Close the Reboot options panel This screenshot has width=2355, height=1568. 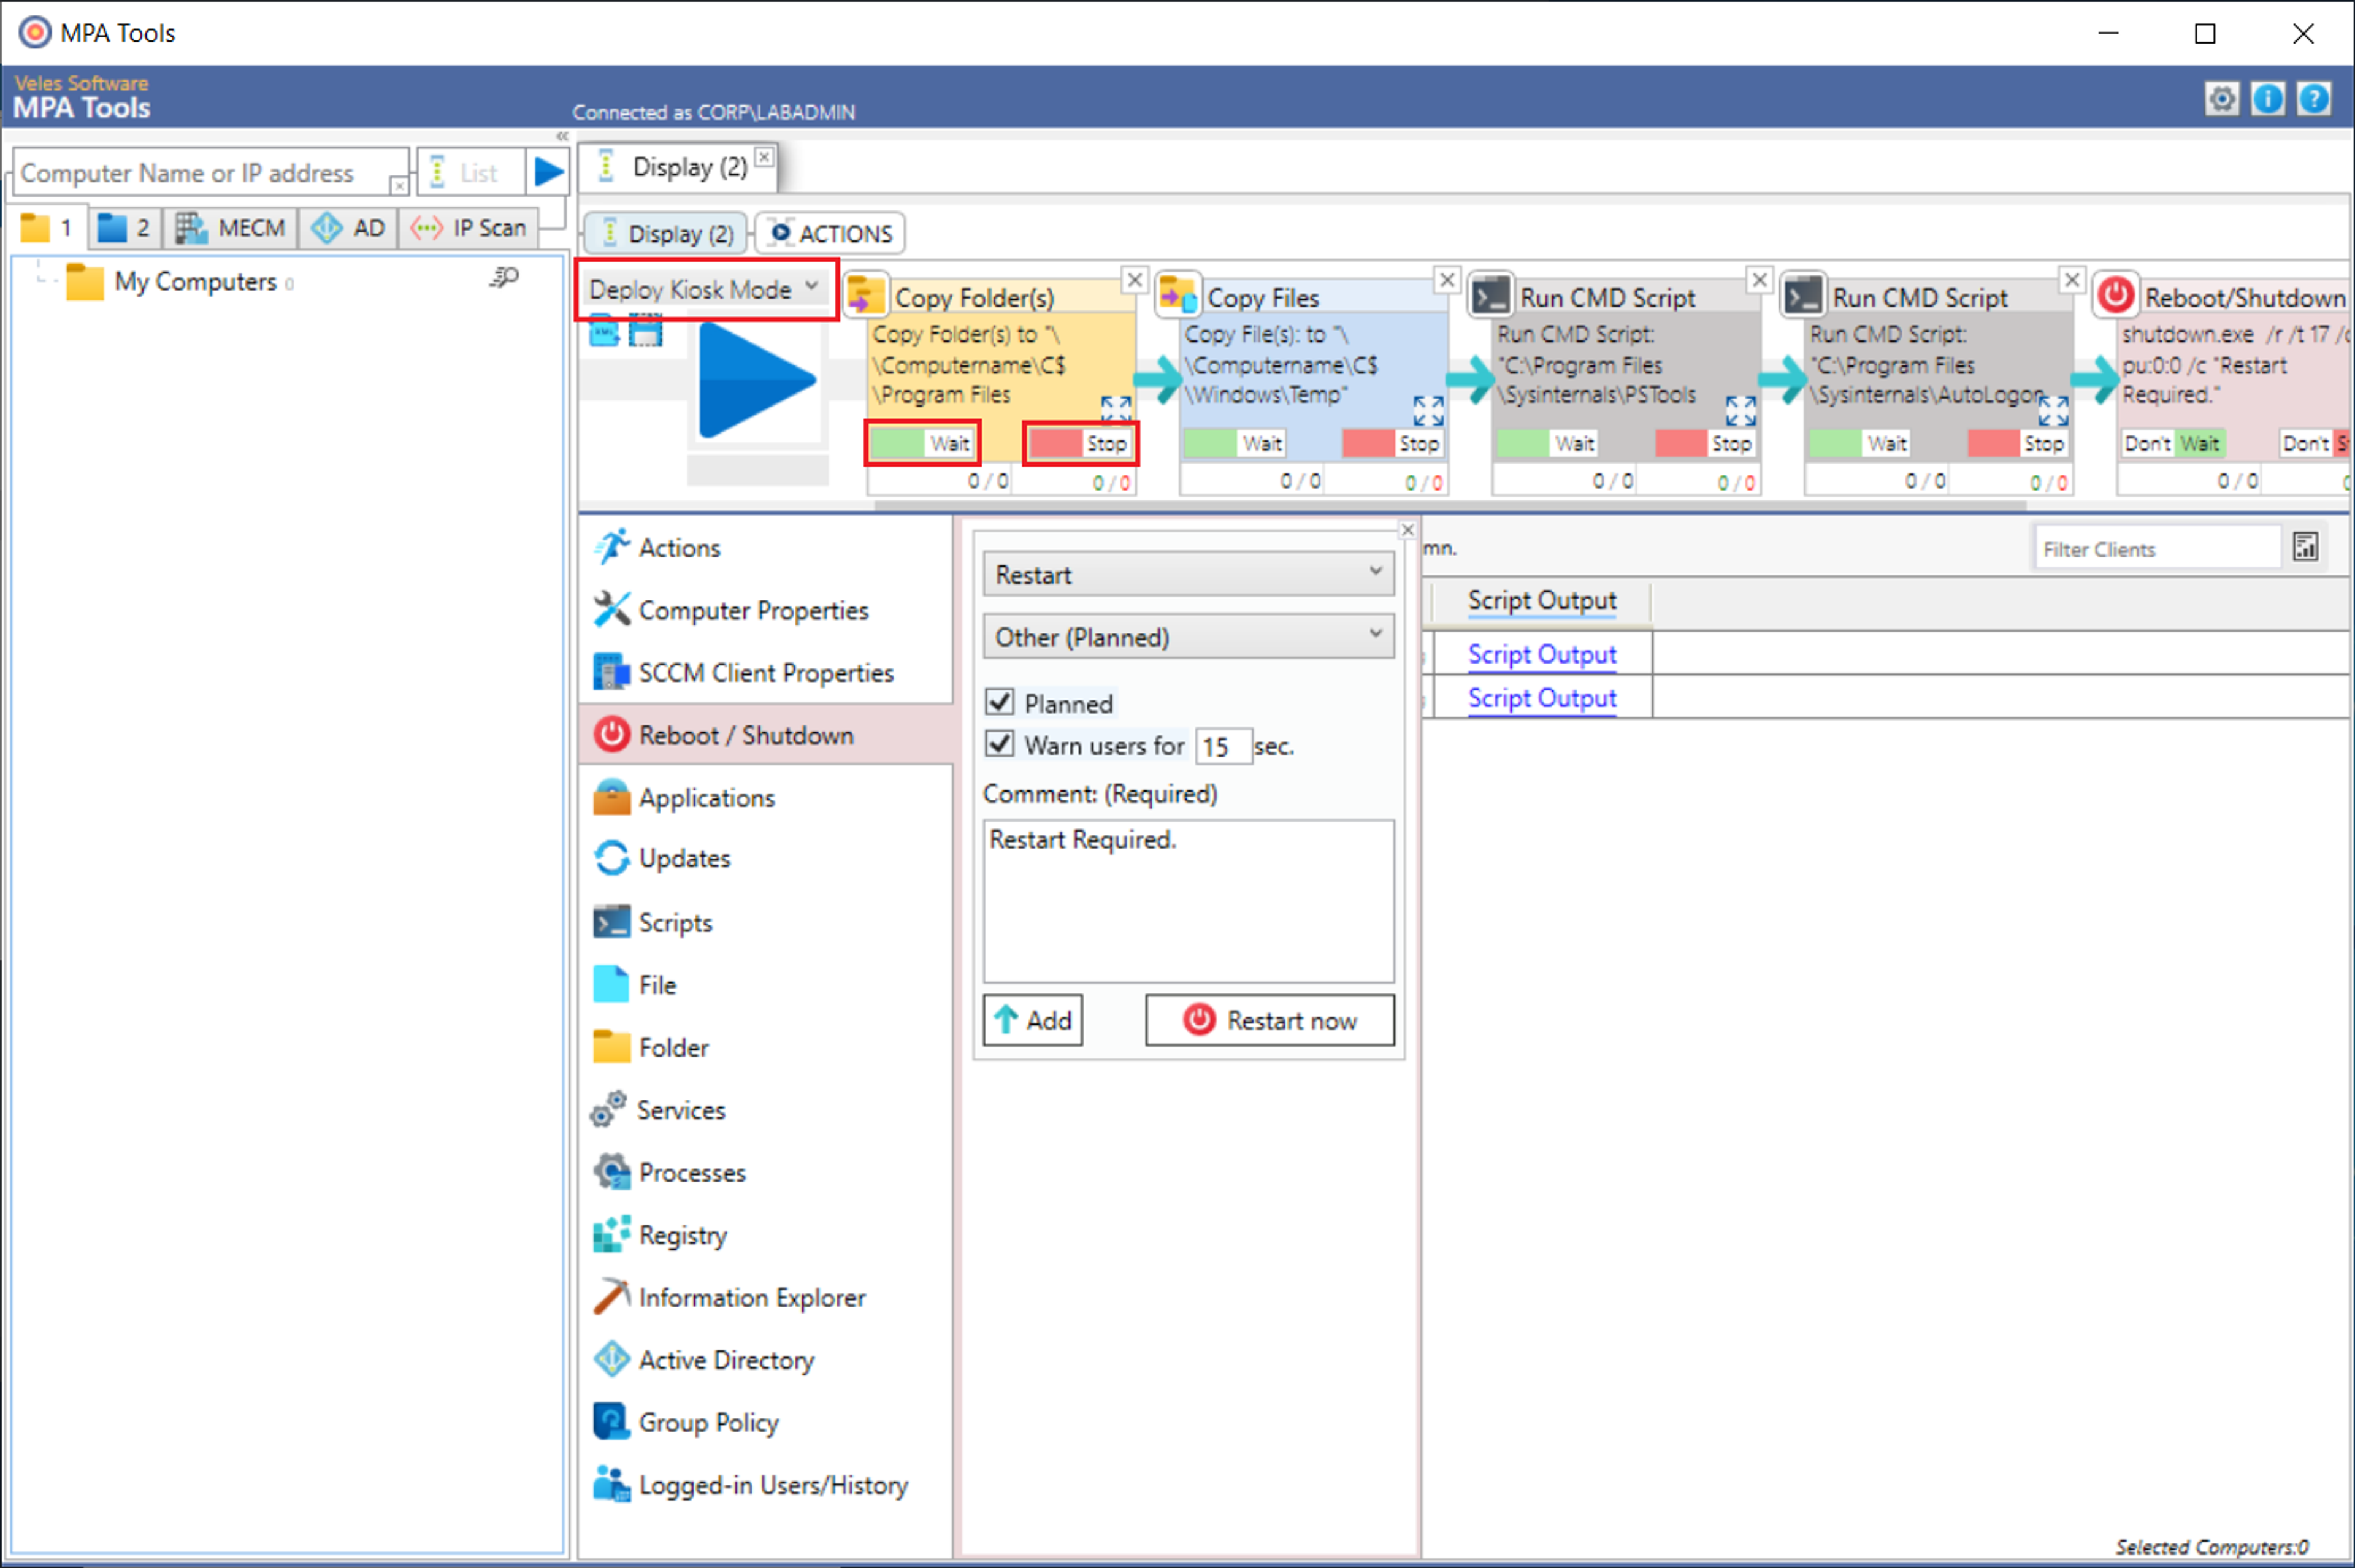tap(1407, 529)
